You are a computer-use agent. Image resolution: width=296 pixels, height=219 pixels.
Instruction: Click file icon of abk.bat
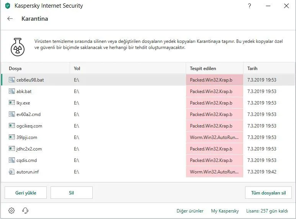coord(12,92)
